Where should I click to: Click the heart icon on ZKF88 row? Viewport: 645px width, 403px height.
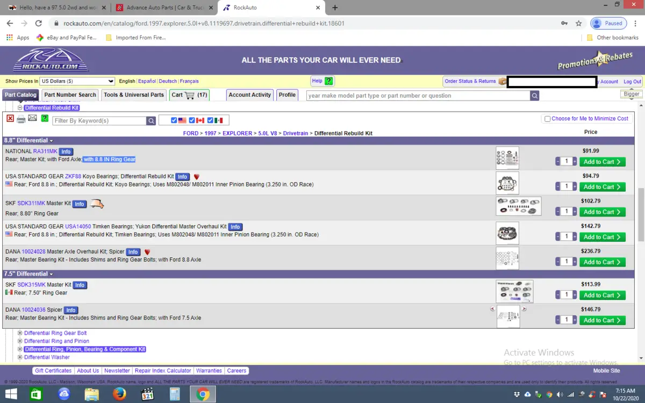197,177
